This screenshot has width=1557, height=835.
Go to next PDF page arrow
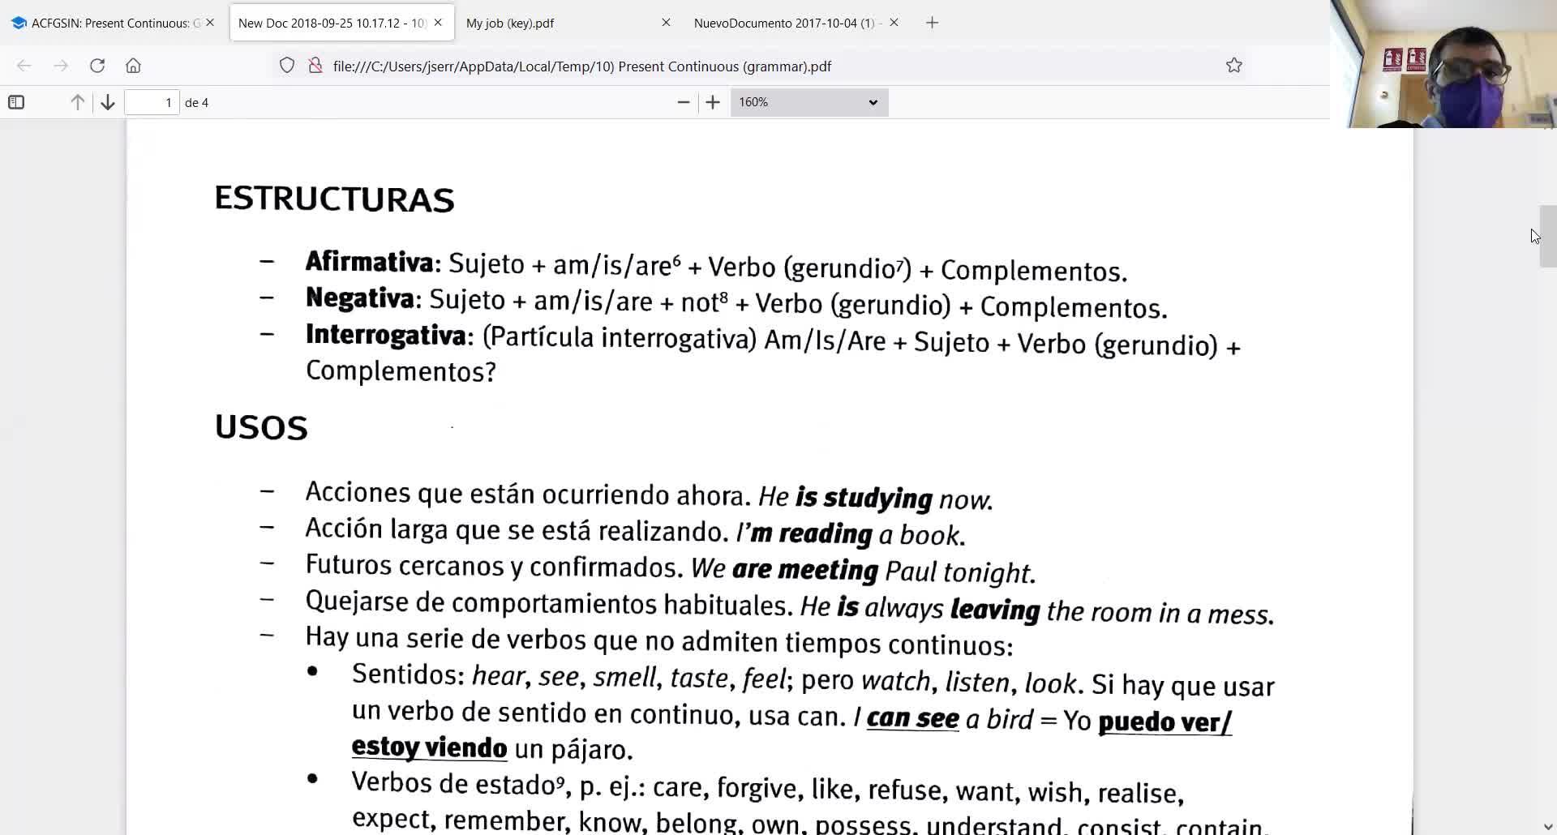click(108, 102)
